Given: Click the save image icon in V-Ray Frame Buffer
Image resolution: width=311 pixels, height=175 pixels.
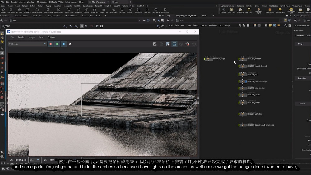Looking at the screenshot, I should (155, 44).
